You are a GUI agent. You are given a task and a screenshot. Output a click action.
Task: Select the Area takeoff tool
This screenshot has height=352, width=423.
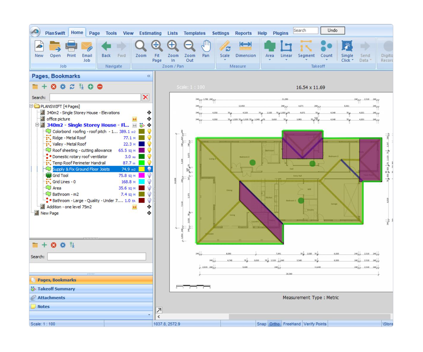[x=269, y=46]
